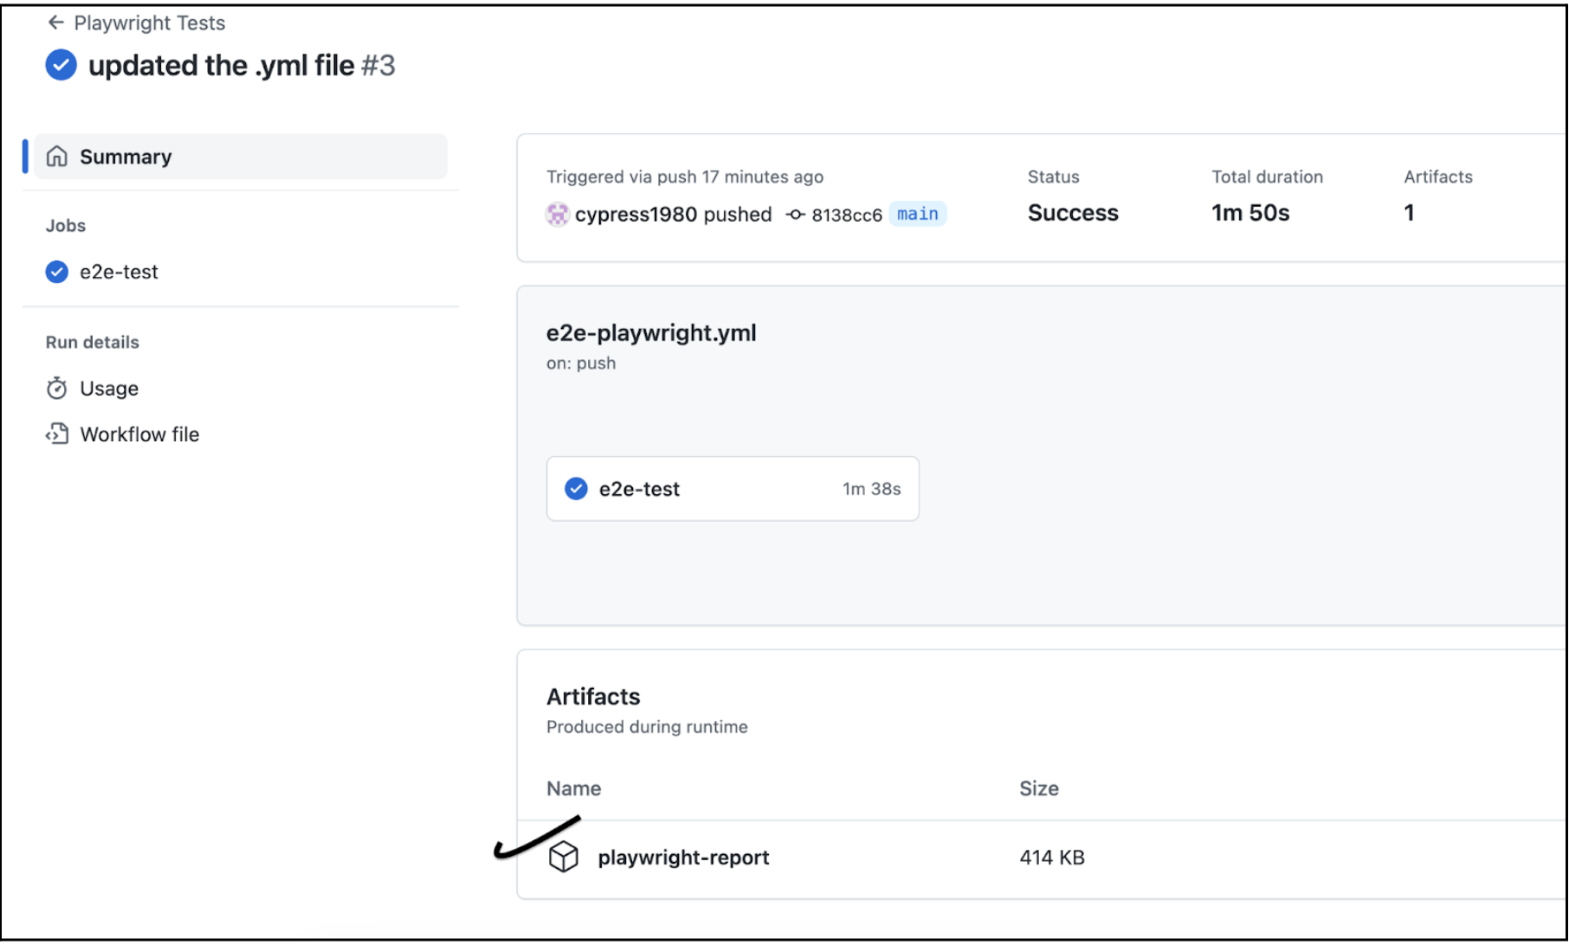This screenshot has height=945, width=1569.
Task: Click the commit icon beside 8138cc6
Action: (795, 215)
